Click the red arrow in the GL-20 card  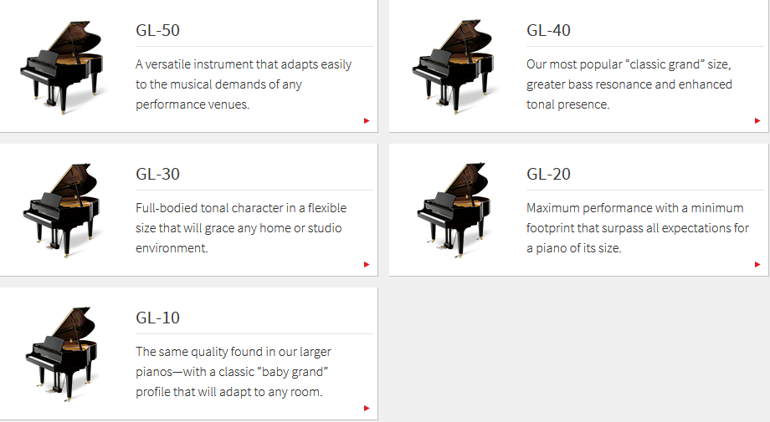(x=757, y=264)
